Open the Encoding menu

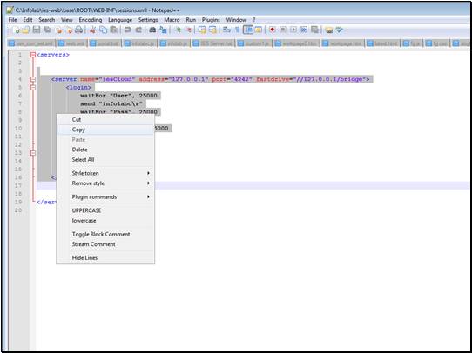[x=91, y=20]
